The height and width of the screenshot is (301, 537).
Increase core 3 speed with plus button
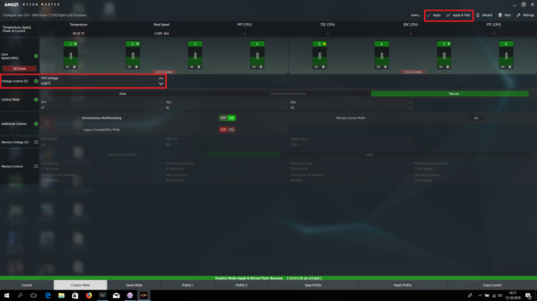pos(199,67)
